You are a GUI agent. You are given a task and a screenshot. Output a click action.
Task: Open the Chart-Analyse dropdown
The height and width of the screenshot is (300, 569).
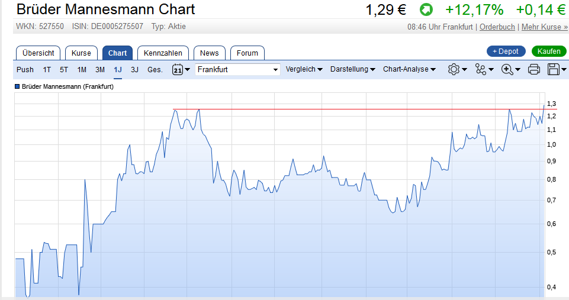(409, 69)
